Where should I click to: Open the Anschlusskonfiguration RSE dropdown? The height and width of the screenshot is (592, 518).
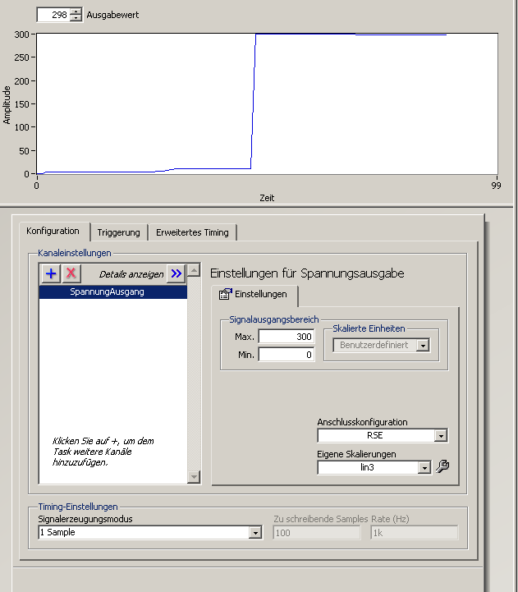[x=382, y=435]
